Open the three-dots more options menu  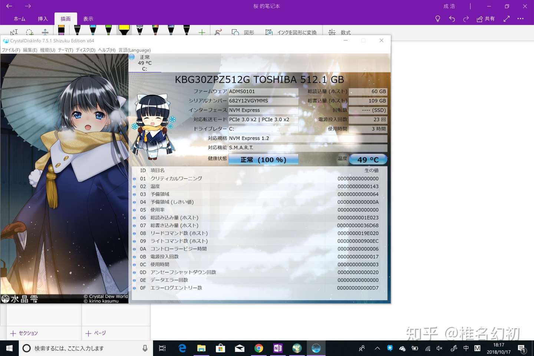coord(521,19)
